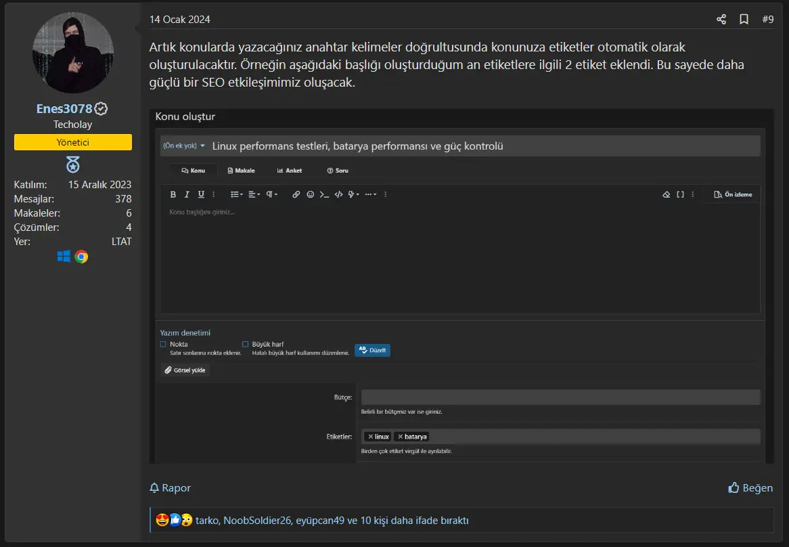The width and height of the screenshot is (789, 547).
Task: Switch to the Anket tab
Action: [x=290, y=171]
